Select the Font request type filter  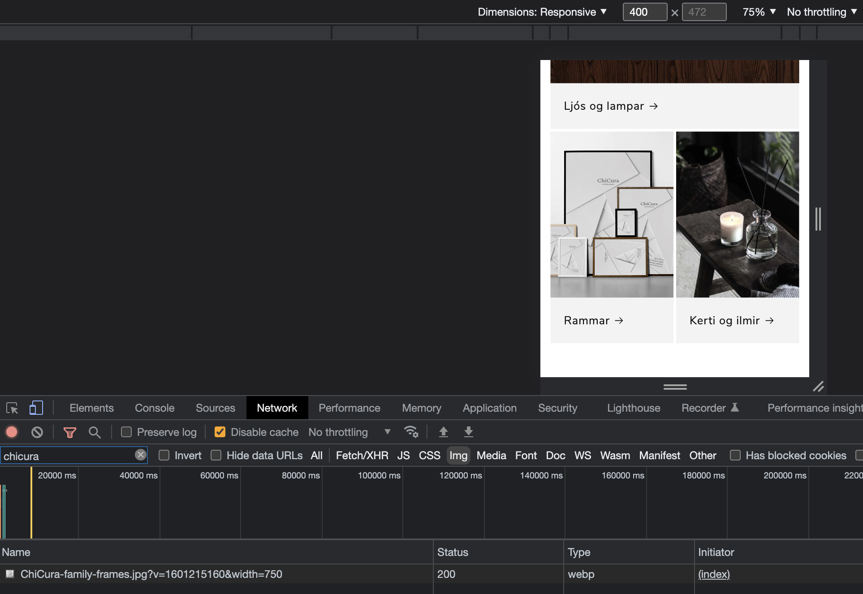point(526,455)
